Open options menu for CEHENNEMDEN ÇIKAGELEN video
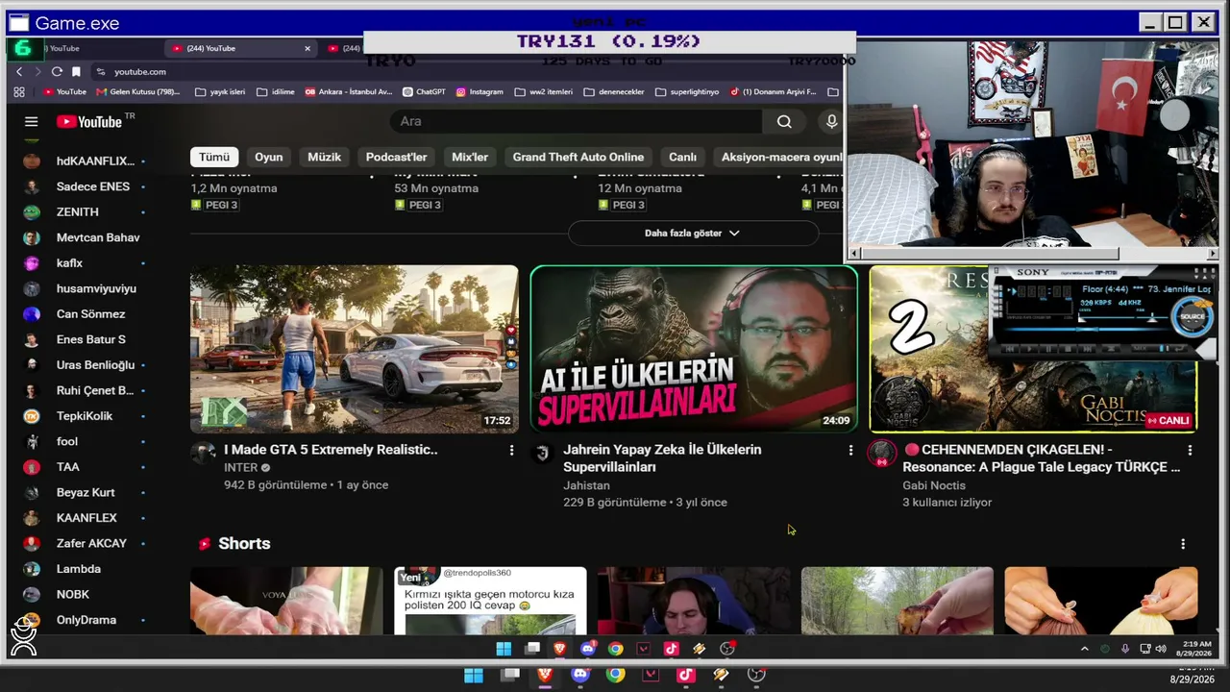This screenshot has width=1230, height=692. click(x=1190, y=450)
